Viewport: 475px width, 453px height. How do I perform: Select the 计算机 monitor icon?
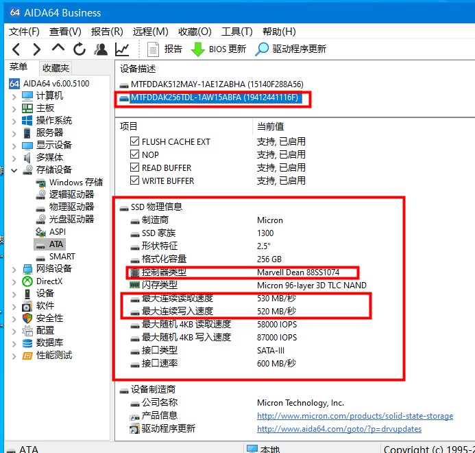tap(27, 96)
